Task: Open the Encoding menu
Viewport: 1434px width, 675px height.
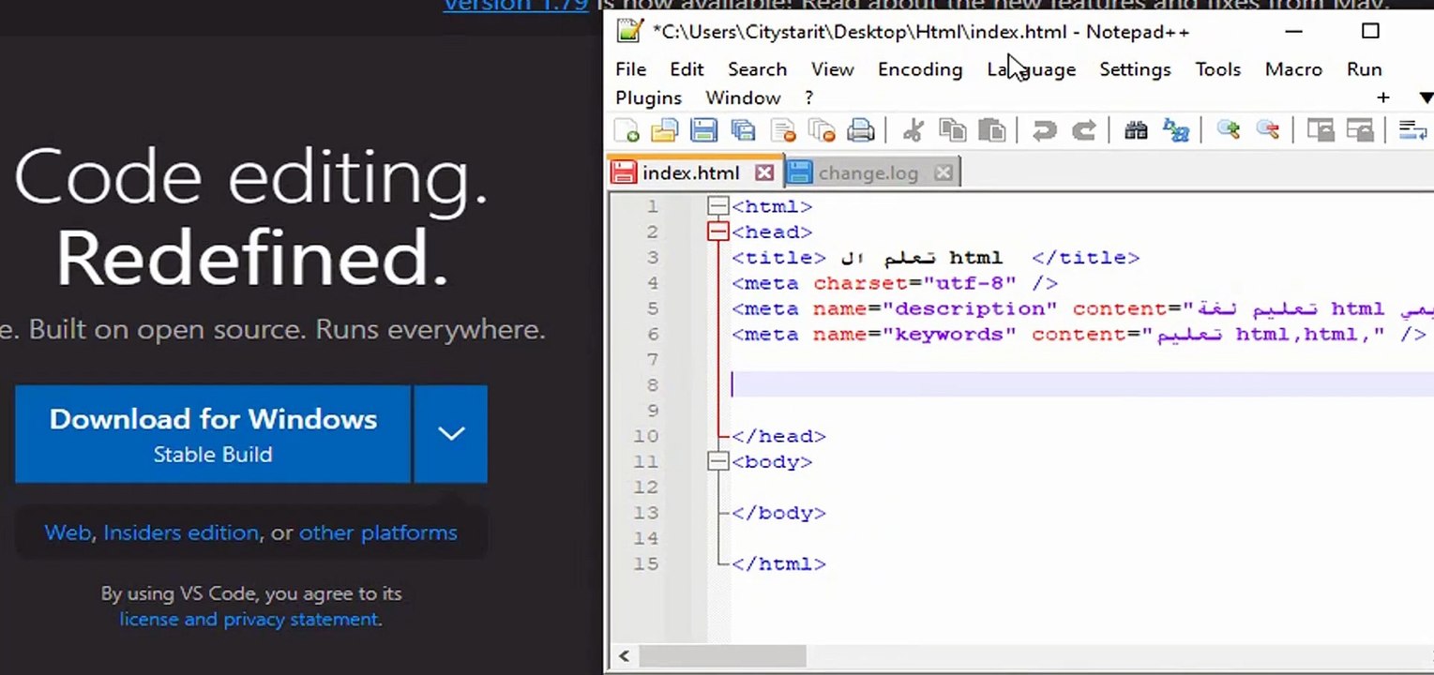Action: tap(920, 69)
